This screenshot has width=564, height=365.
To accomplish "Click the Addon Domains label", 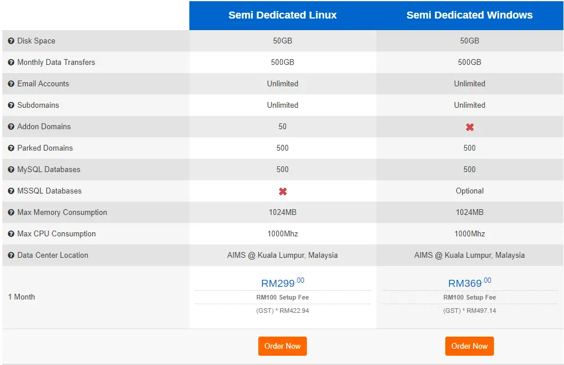I will pyautogui.click(x=44, y=126).
